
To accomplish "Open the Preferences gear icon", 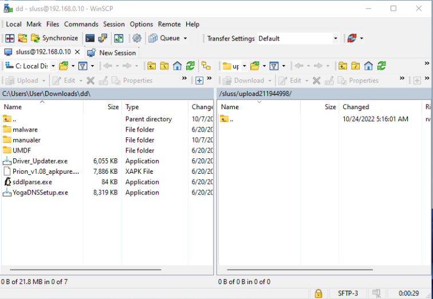I will point(137,38).
